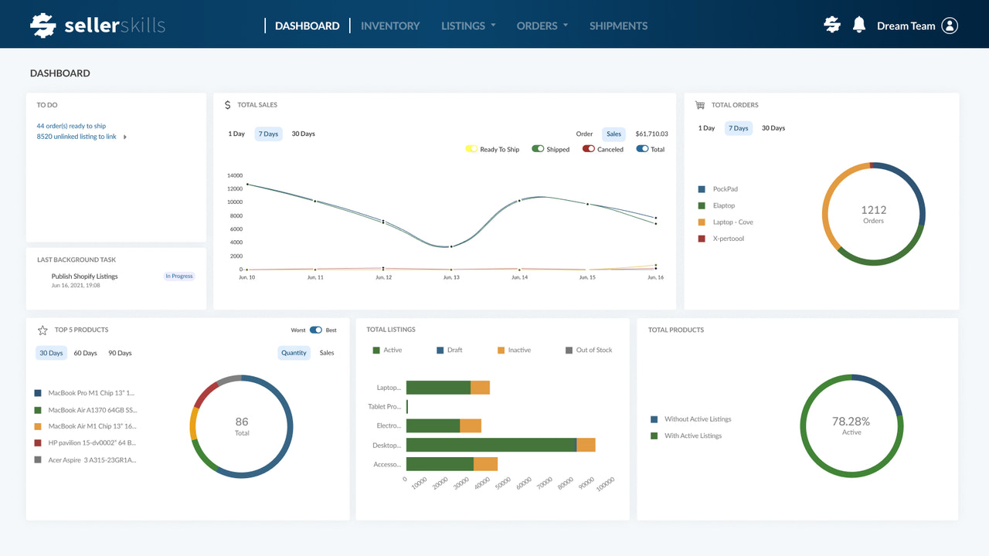The image size is (989, 556).
Task: Click the green Active legend swatch in Total Listings
Action: (375, 350)
